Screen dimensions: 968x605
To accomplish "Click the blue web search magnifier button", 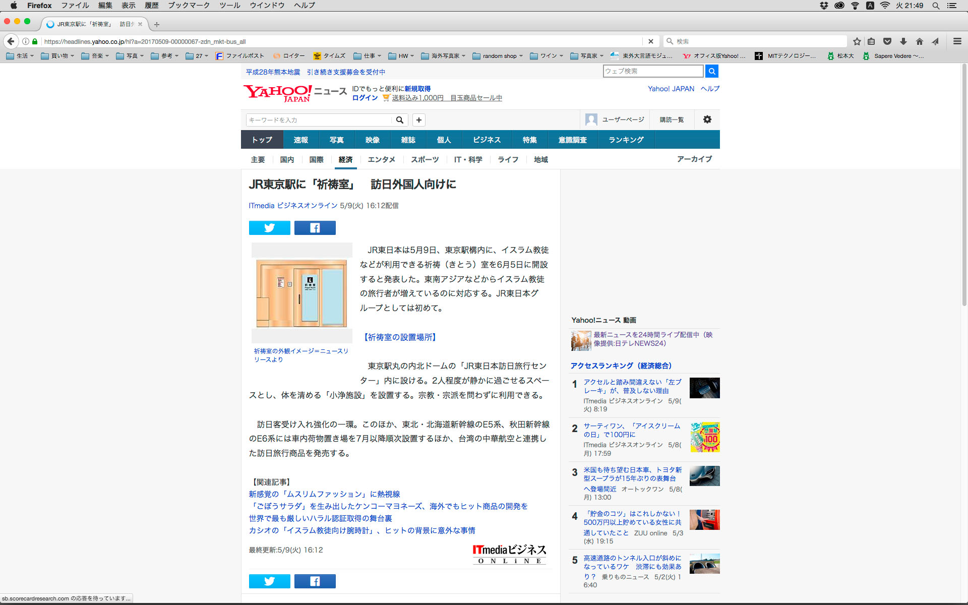I will 711,71.
